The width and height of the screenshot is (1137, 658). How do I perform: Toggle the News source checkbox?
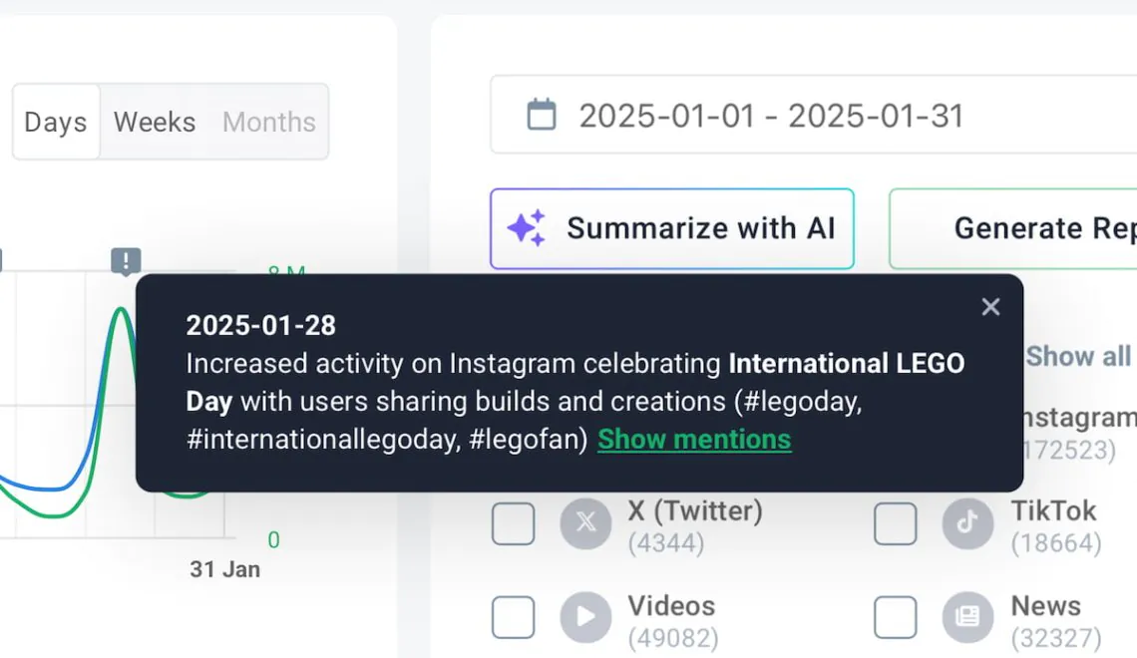pyautogui.click(x=895, y=617)
